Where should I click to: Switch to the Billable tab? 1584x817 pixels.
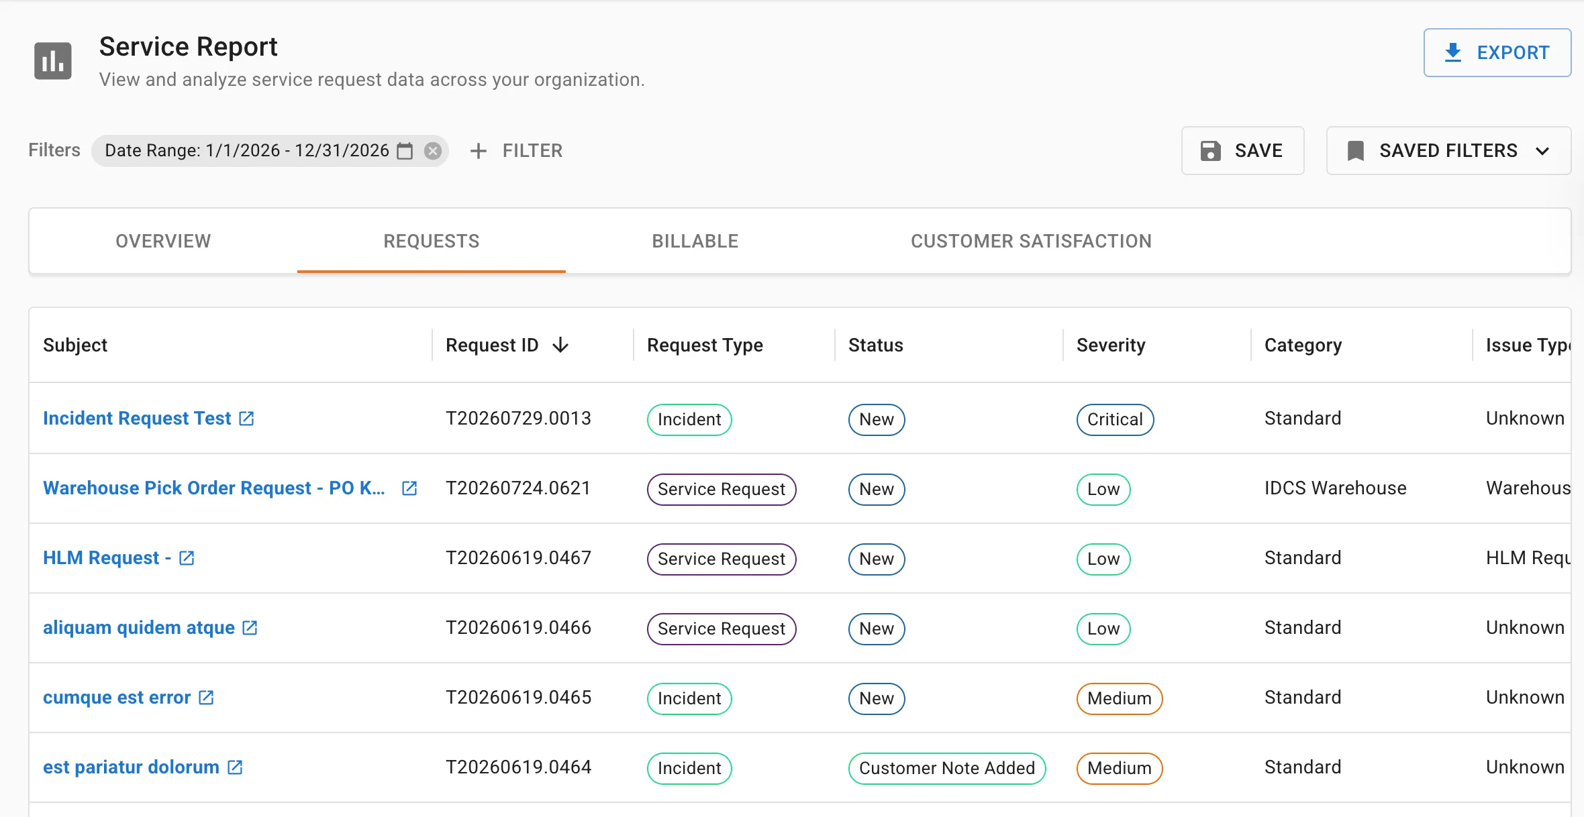tap(695, 241)
